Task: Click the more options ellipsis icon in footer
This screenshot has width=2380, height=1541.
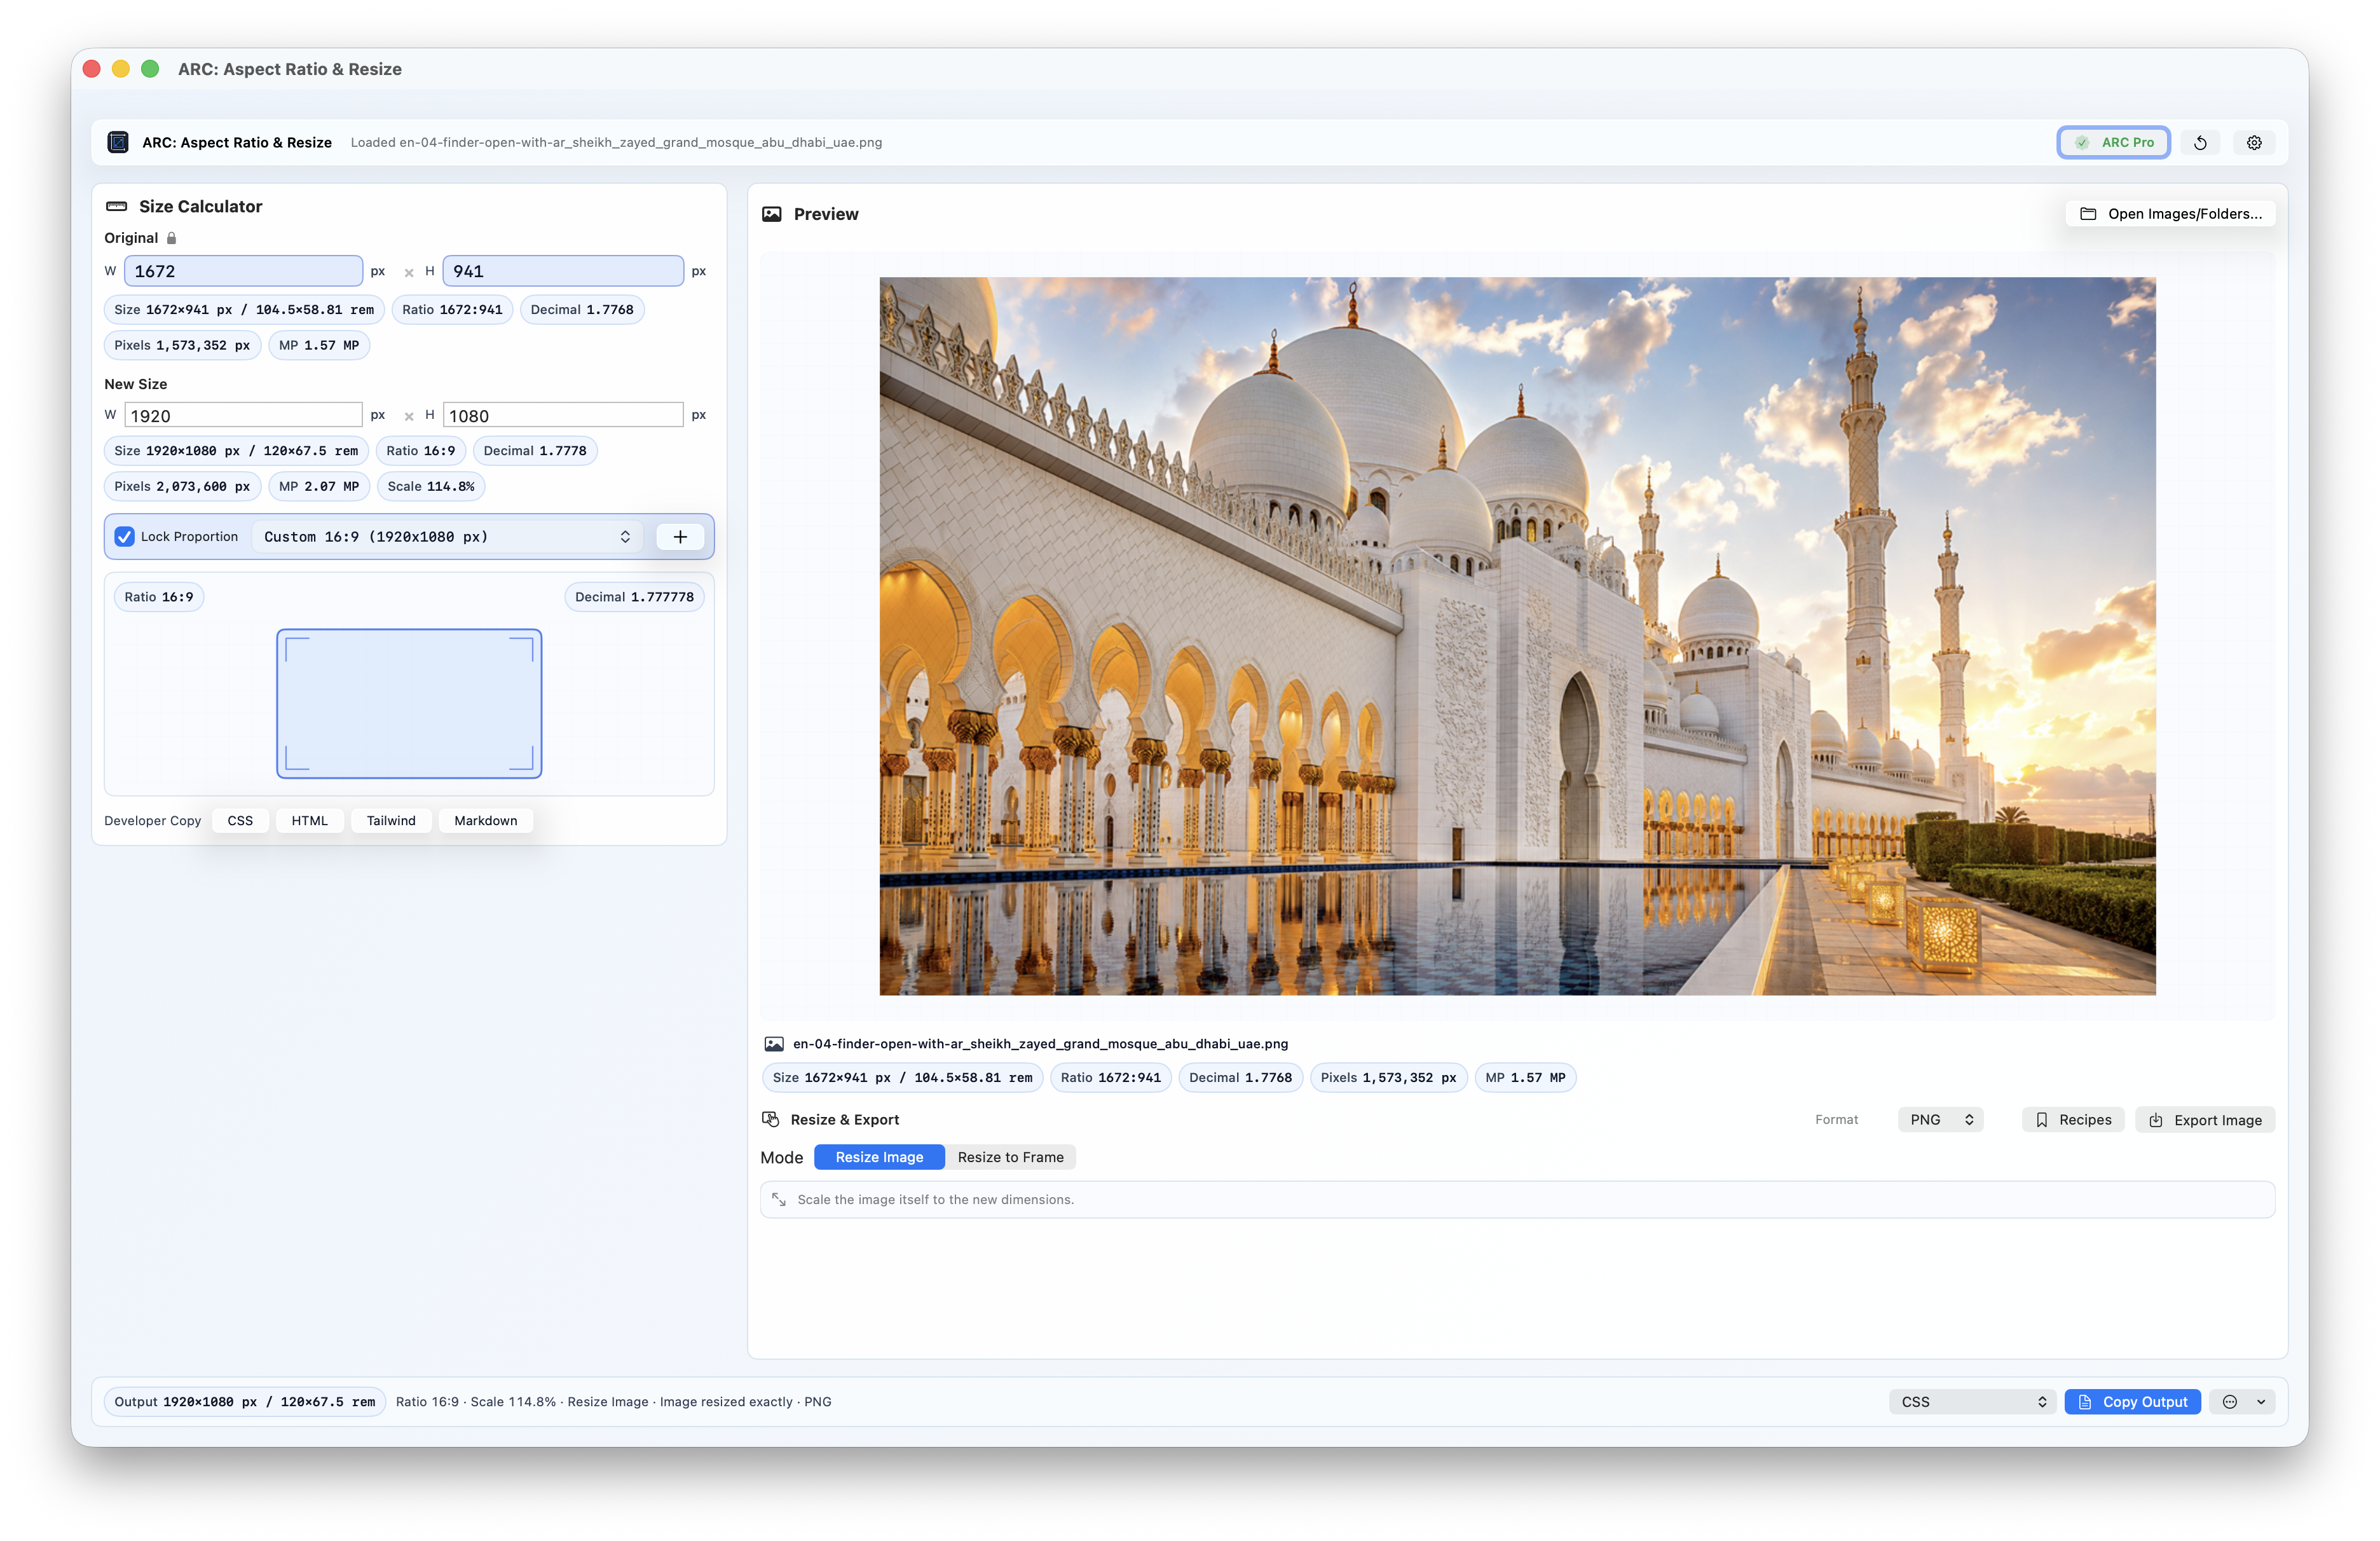Action: pyautogui.click(x=2230, y=1401)
